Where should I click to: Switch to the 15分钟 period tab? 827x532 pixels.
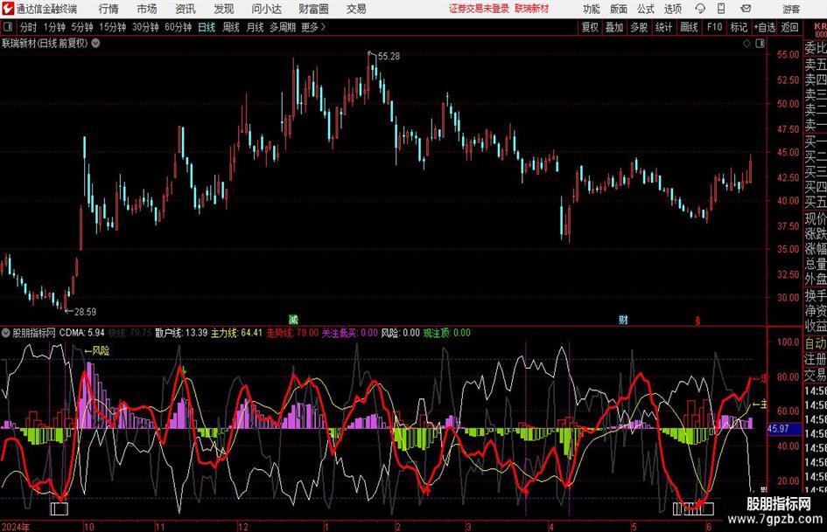point(113,27)
